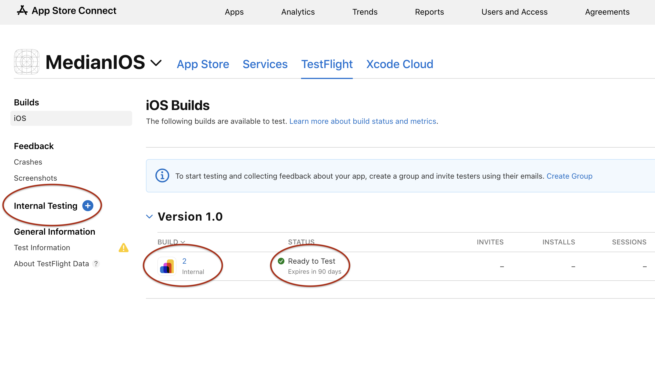Click the Build 2 Internal app icon
The width and height of the screenshot is (655, 382).
[x=167, y=266]
